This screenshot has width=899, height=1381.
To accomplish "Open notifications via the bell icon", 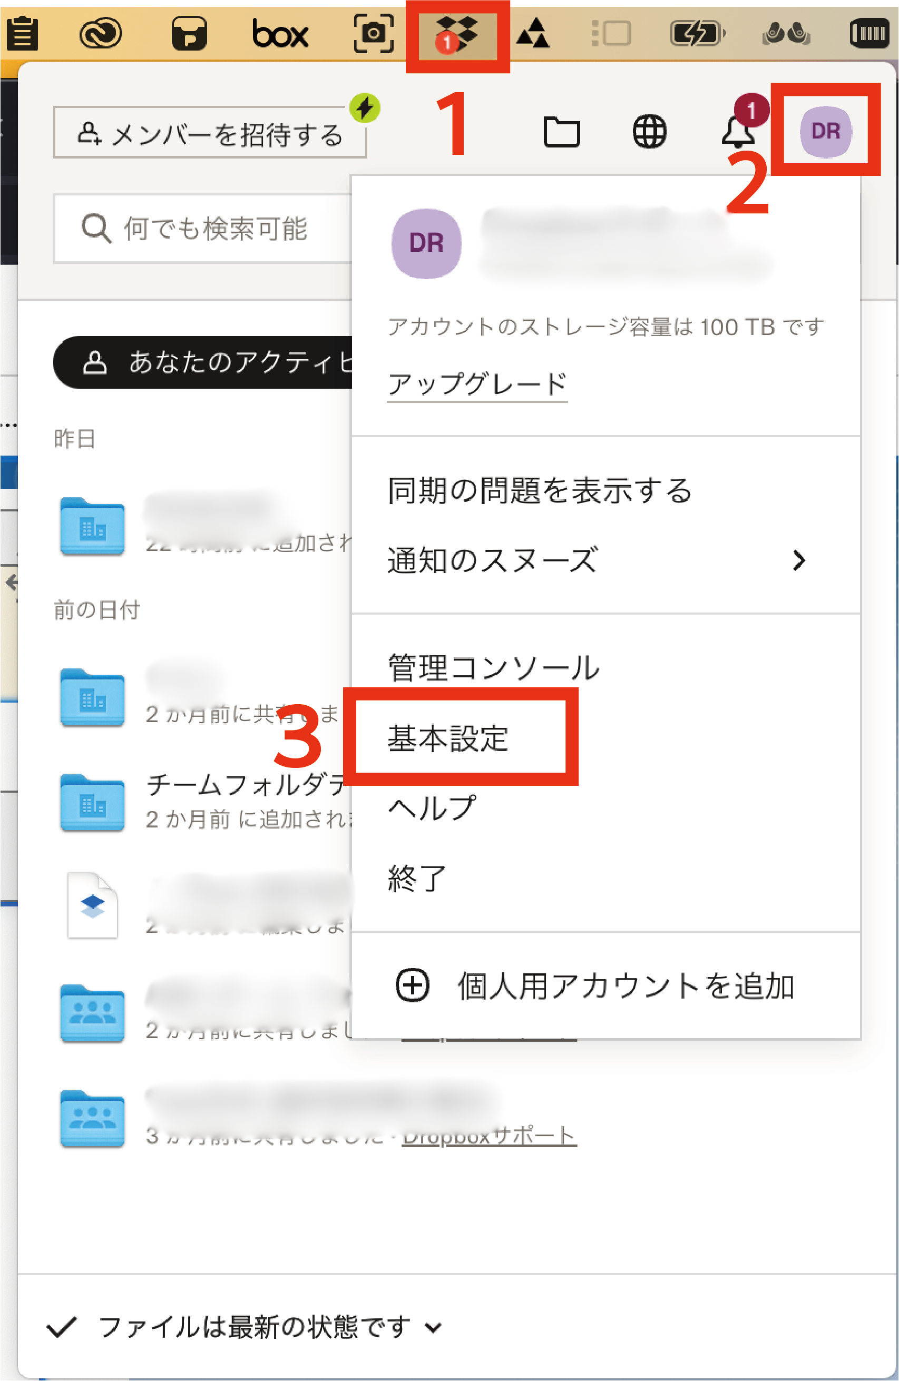I will 738,132.
